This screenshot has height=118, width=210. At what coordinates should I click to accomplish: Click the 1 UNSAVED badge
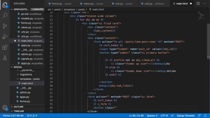coord(37,10)
